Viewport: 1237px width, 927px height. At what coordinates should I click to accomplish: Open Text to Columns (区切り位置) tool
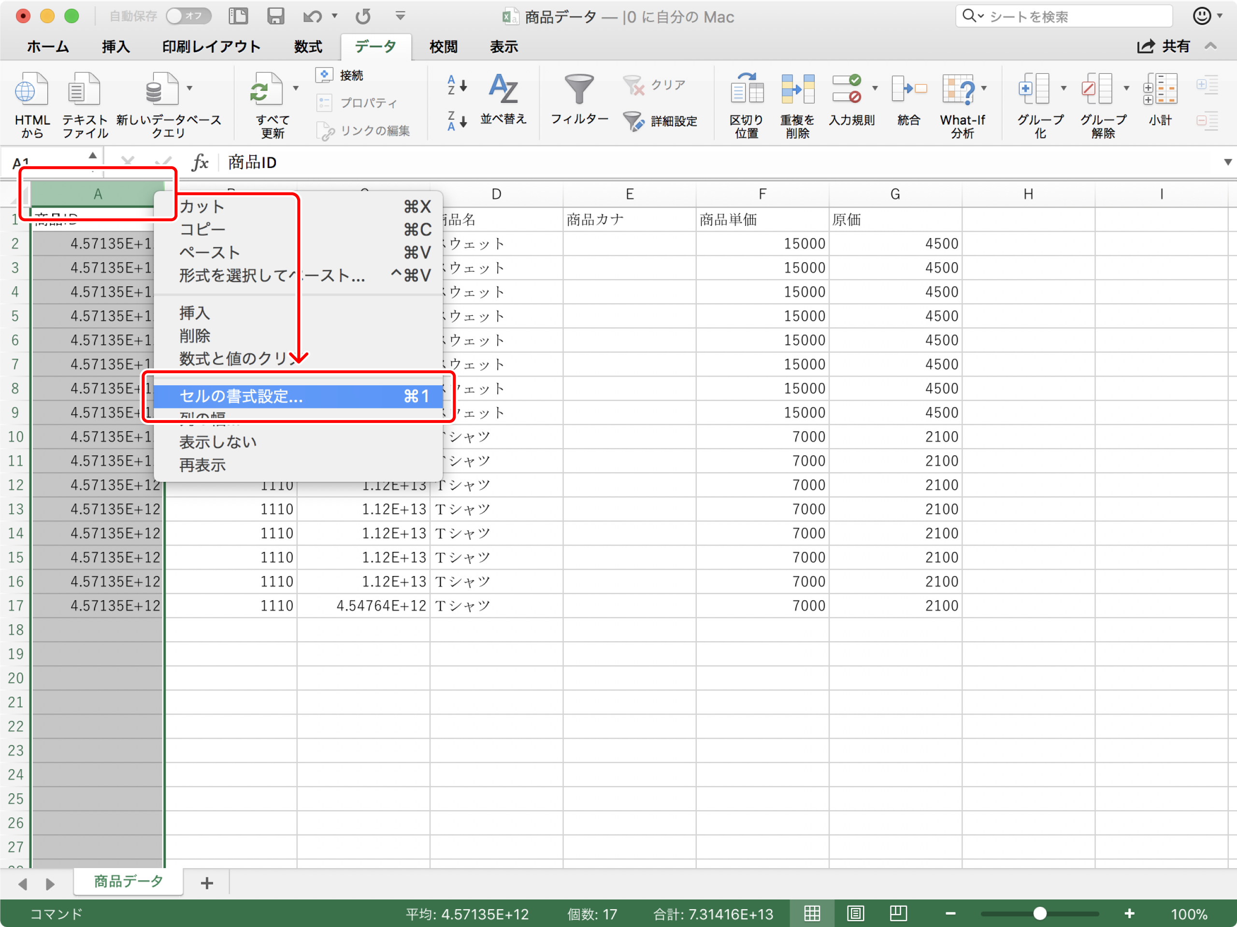point(746,89)
